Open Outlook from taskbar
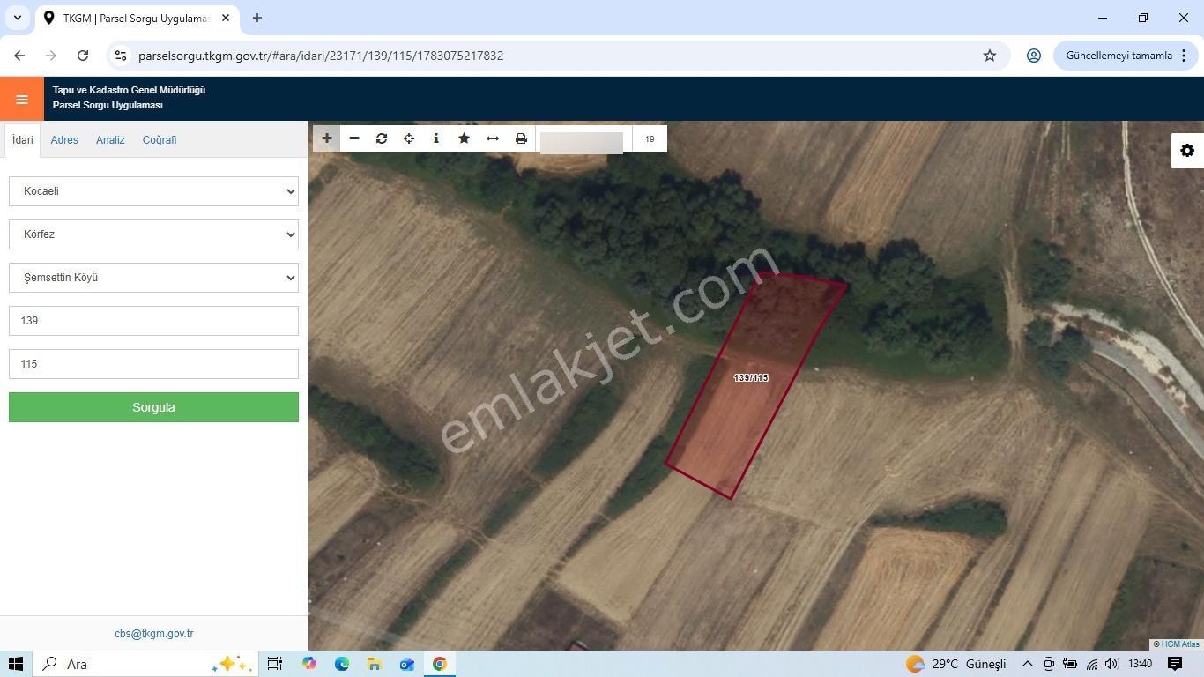Image resolution: width=1204 pixels, height=677 pixels. click(407, 664)
